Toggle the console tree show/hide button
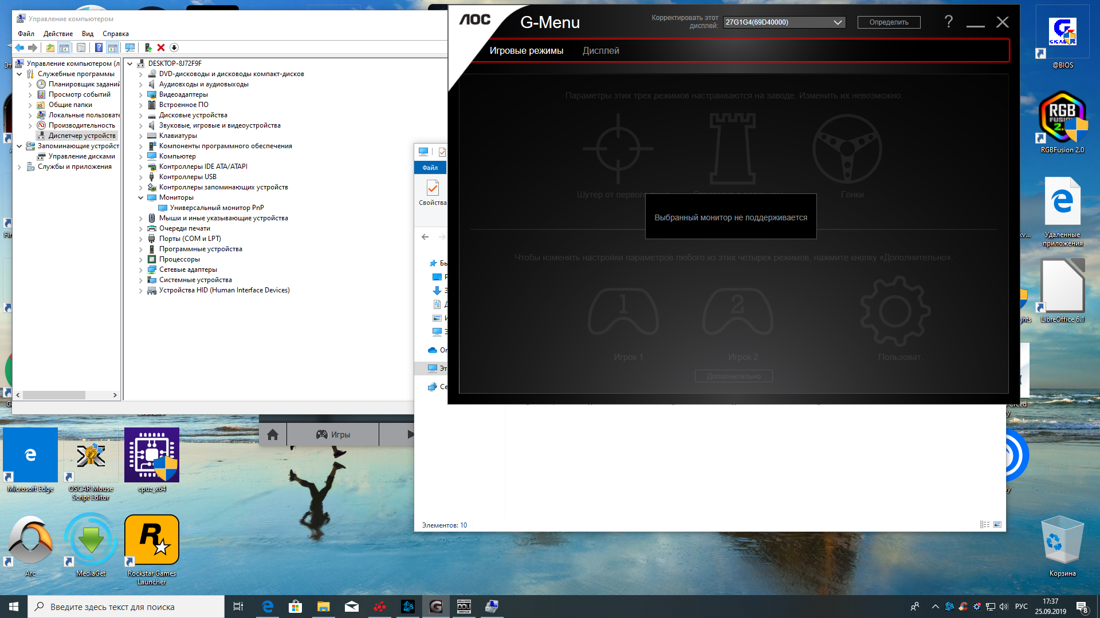The width and height of the screenshot is (1100, 618). click(x=64, y=47)
